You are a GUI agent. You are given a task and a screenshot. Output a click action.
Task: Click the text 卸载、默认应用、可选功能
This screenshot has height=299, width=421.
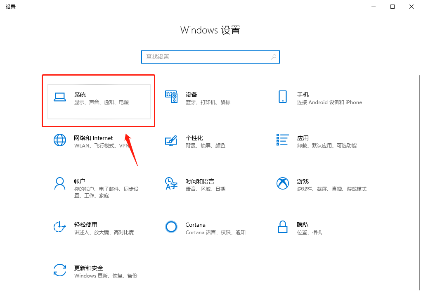pos(327,146)
